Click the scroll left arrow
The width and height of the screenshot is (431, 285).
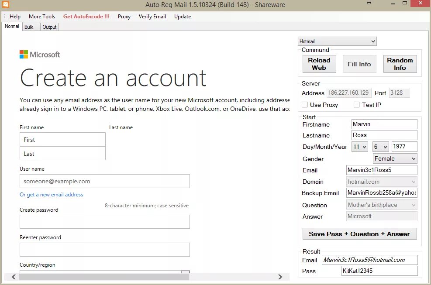(14, 277)
